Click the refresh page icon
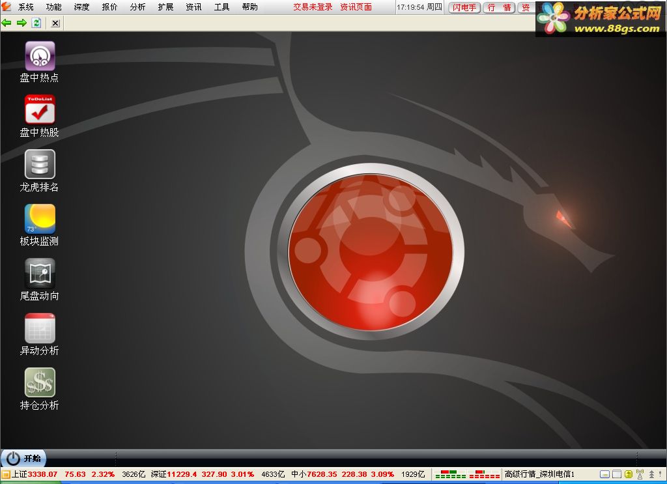This screenshot has height=484, width=667. pyautogui.click(x=36, y=23)
